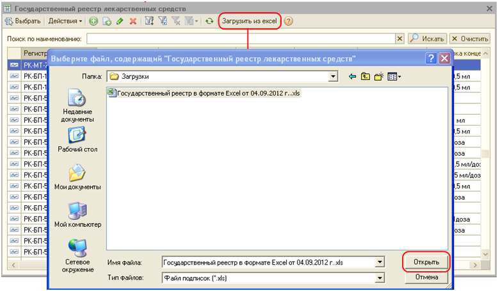Open Недавние документы in the places bar
The height and width of the screenshot is (291, 498).
coord(77,106)
